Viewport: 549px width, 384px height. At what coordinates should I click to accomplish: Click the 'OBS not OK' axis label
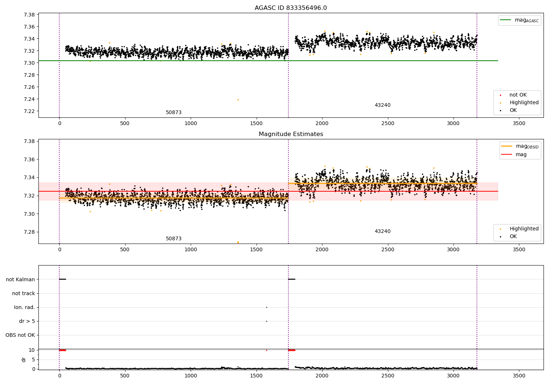tap(20, 335)
